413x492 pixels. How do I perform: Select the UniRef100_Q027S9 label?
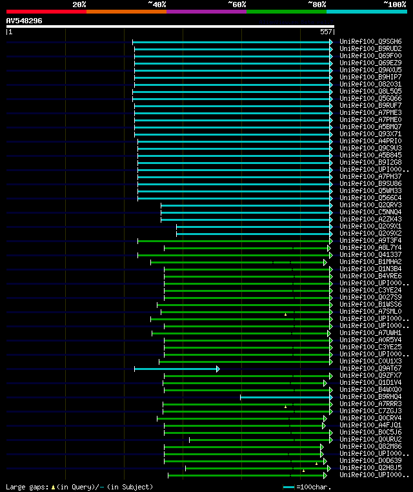point(370,297)
